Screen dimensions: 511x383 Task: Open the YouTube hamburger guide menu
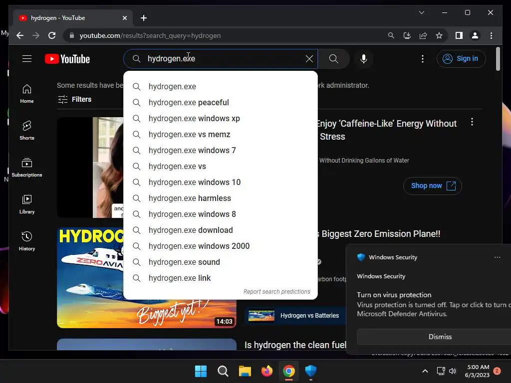point(27,59)
